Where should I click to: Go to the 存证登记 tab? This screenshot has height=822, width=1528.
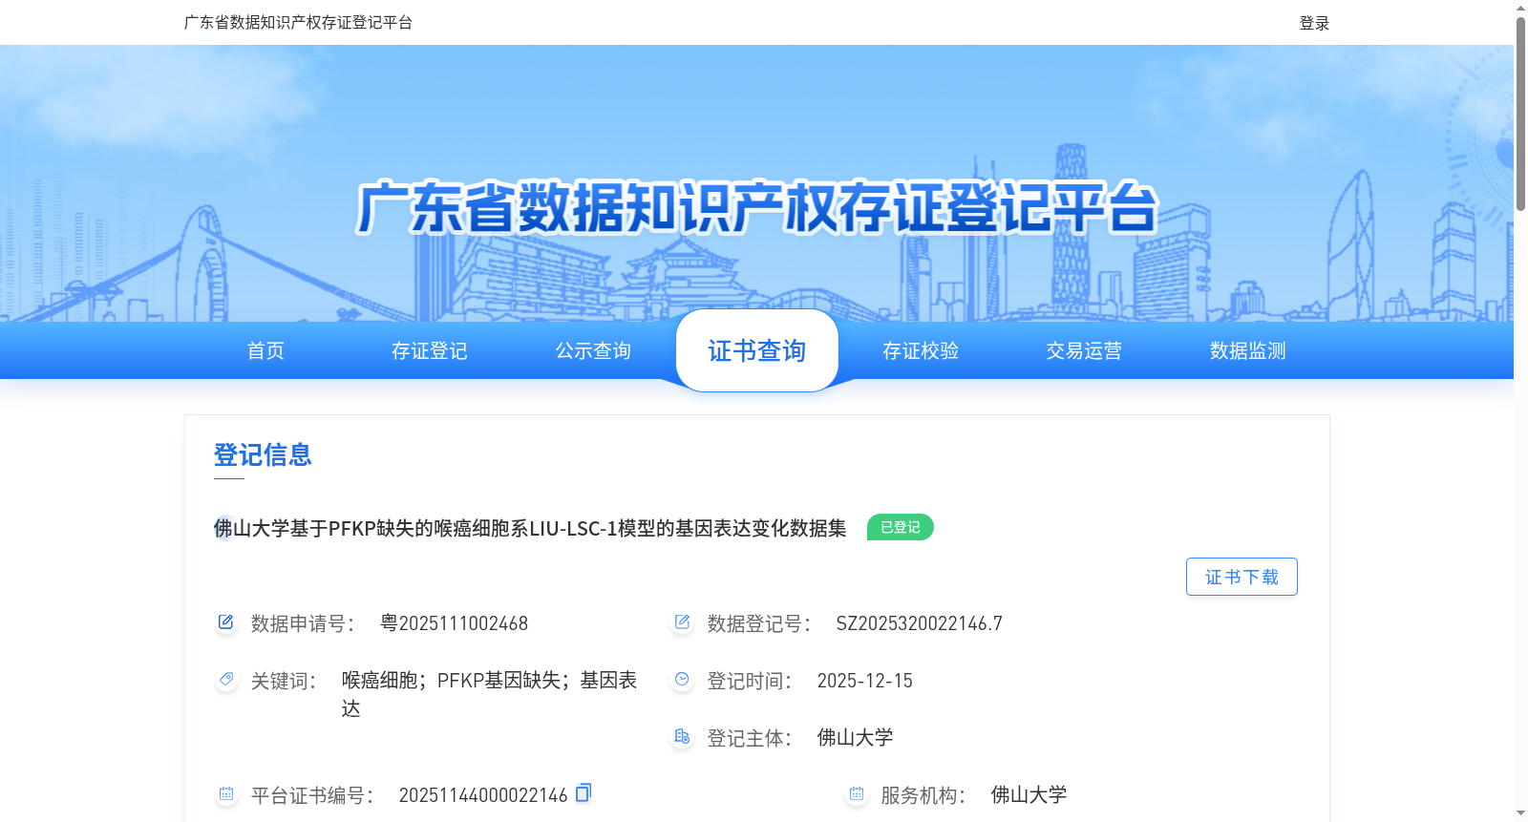coord(430,350)
